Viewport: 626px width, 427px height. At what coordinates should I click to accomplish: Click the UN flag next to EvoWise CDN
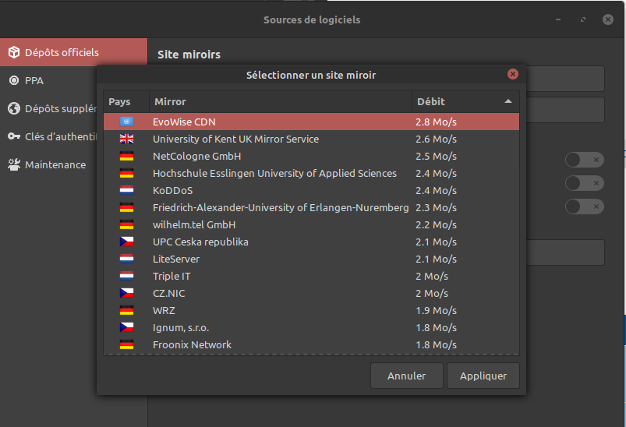[126, 122]
